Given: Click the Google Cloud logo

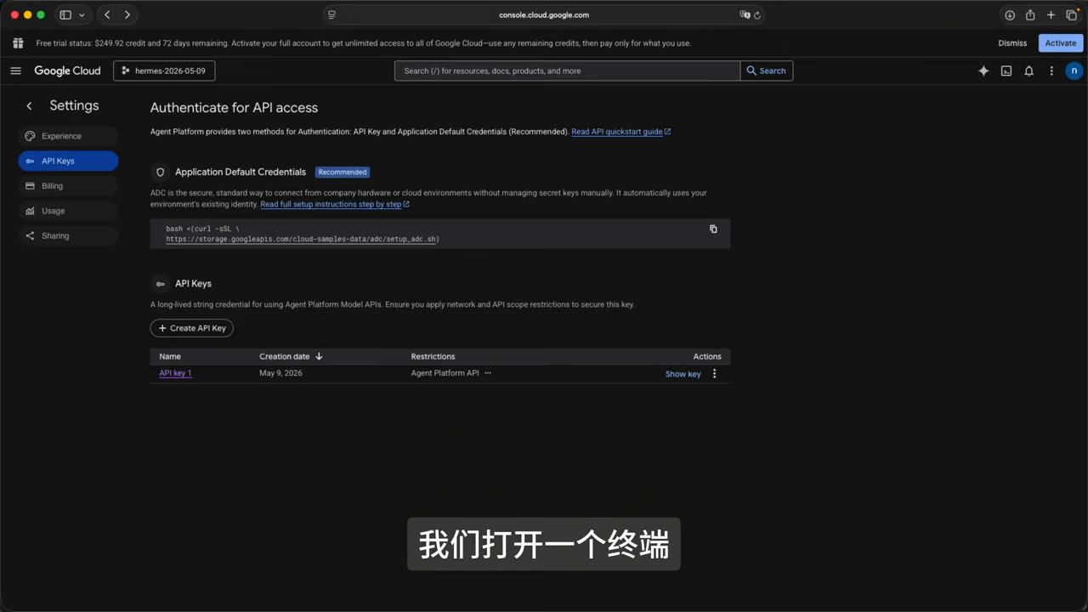Looking at the screenshot, I should pos(67,71).
